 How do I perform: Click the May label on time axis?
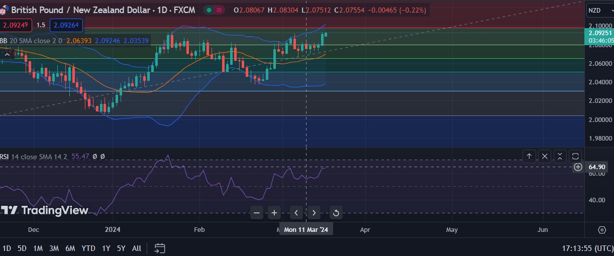(x=452, y=229)
